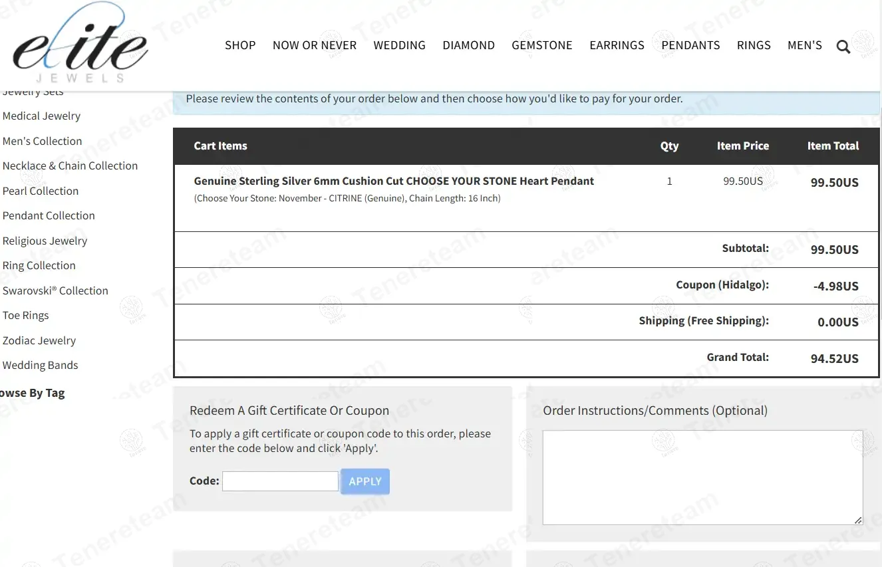Viewport: 882px width, 567px height.
Task: Go to Medical Jewelry category
Action: click(x=41, y=116)
